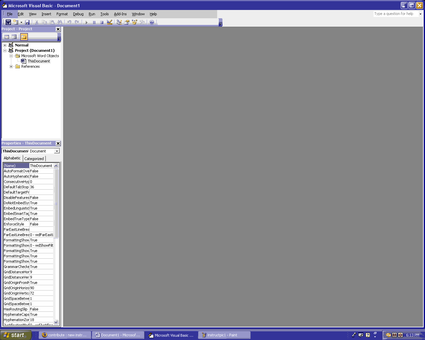Image resolution: width=425 pixels, height=340 pixels.
Task: Select the (Name) property row
Action: point(28,166)
